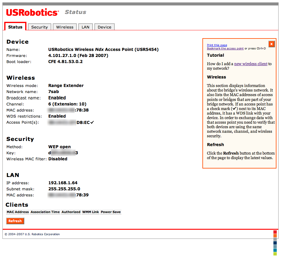
Task: Click the 'Refresh' heading in the help panel
Action: click(215, 145)
